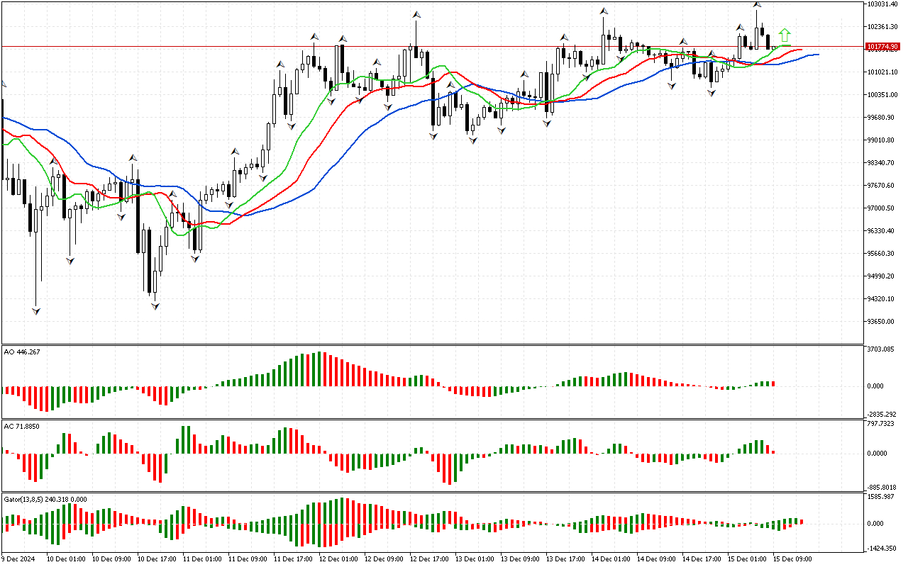This screenshot has width=908, height=567.
Task: Click the Gator scale value 1585.987
Action: [x=881, y=497]
